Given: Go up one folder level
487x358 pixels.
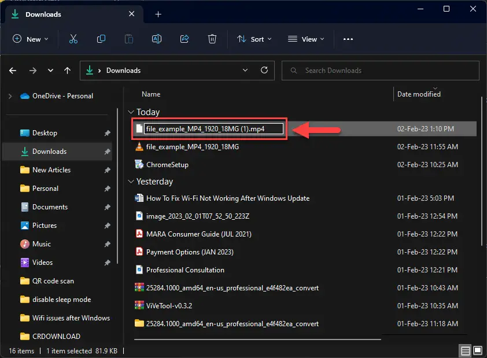Looking at the screenshot, I should [x=68, y=71].
